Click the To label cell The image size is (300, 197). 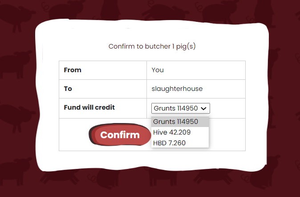[x=103, y=89]
